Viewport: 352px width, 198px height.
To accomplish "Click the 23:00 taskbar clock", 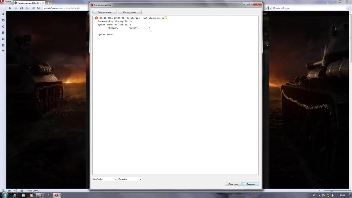I will 342,195.
